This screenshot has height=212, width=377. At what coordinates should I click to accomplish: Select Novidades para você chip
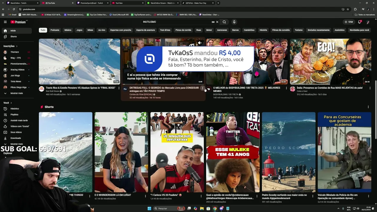pyautogui.click(x=359, y=30)
